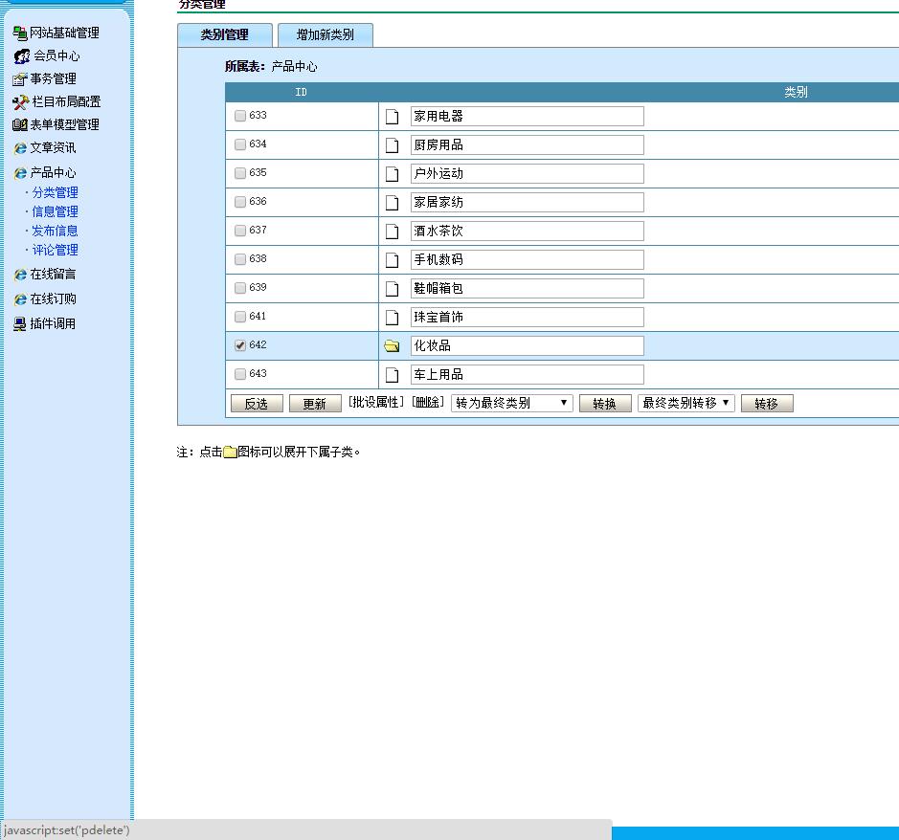Image resolution: width=899 pixels, height=840 pixels.
Task: Click the 网站基础管理 sidebar icon
Action: [20, 33]
